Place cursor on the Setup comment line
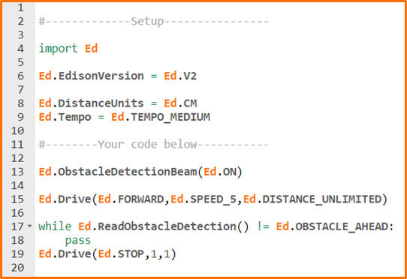The width and height of the screenshot is (407, 279). (154, 21)
